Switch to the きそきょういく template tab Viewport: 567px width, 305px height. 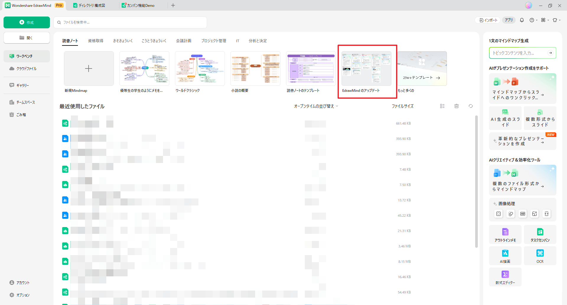(x=123, y=41)
